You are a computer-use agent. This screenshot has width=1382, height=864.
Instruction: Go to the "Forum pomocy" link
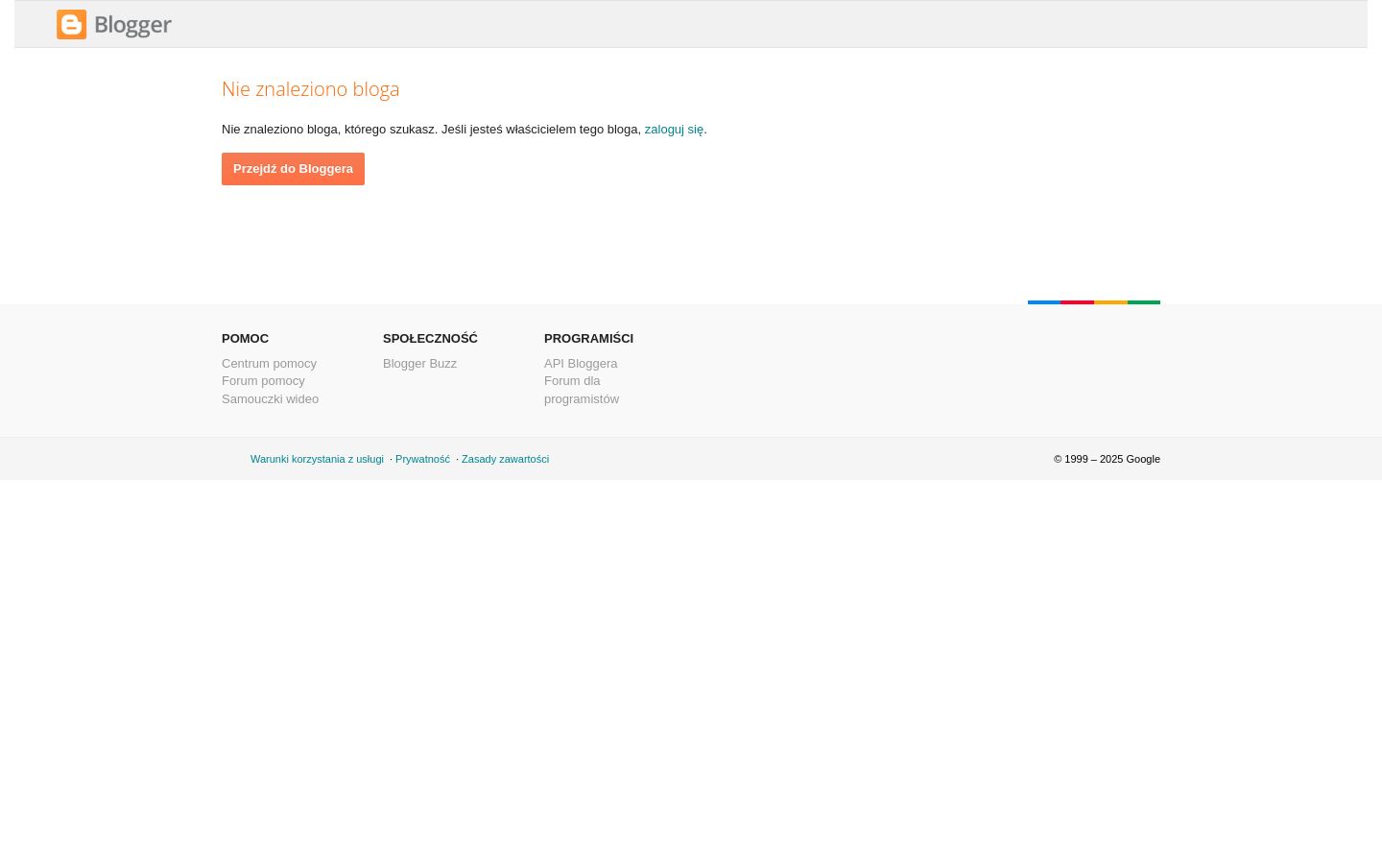(263, 381)
